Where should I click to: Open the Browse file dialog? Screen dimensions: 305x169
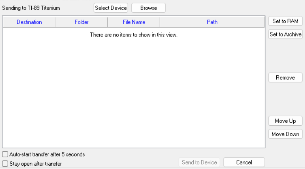148,8
